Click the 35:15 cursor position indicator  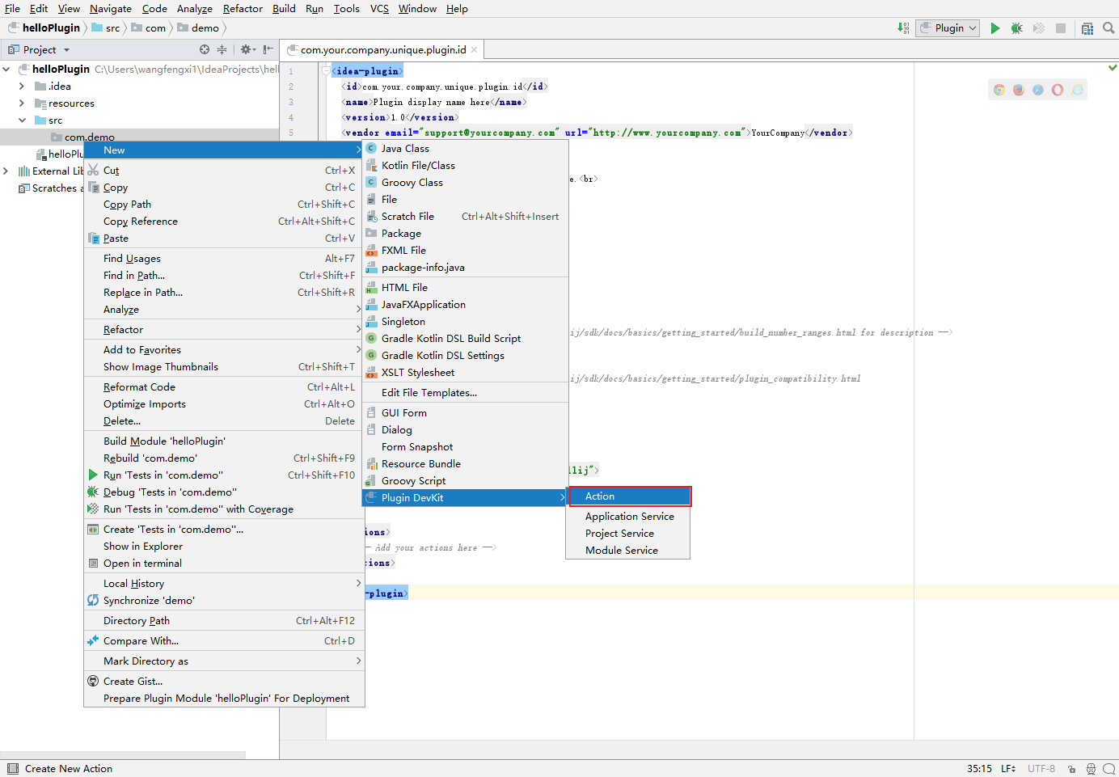pyautogui.click(x=979, y=769)
